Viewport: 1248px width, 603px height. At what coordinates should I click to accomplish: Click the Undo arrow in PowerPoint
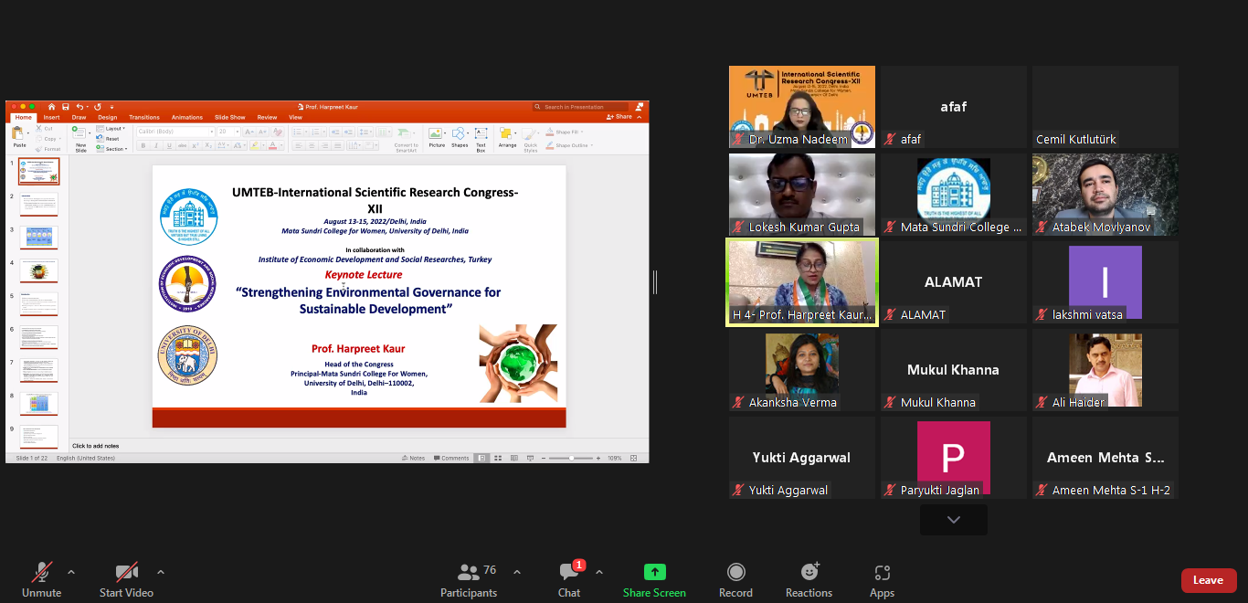coord(79,107)
